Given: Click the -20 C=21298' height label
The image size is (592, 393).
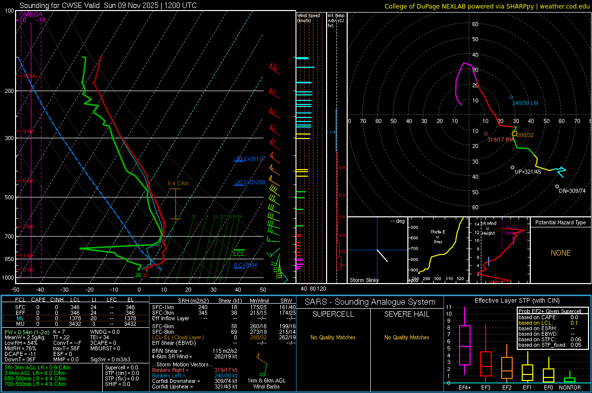Looking at the screenshot, I should (250, 182).
